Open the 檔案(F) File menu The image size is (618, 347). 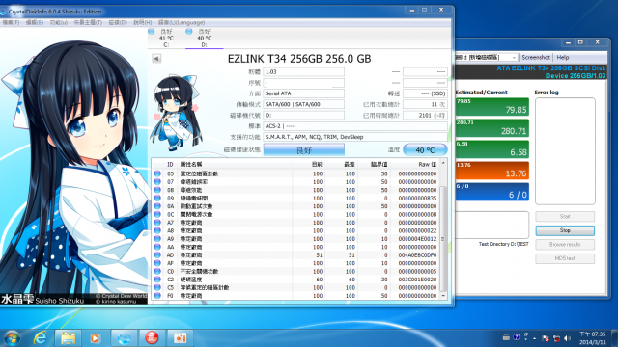coord(11,23)
